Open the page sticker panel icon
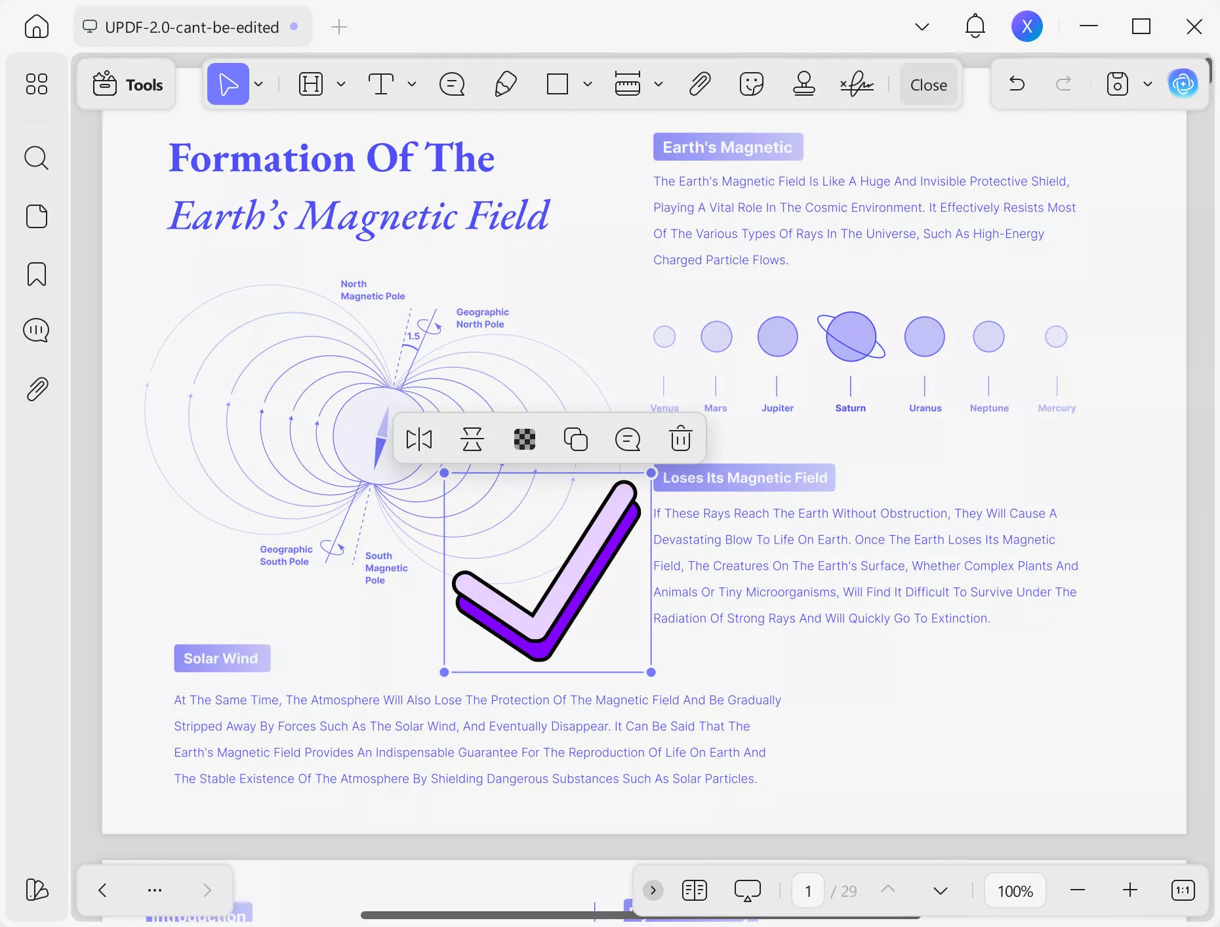1220x927 pixels. (x=37, y=216)
